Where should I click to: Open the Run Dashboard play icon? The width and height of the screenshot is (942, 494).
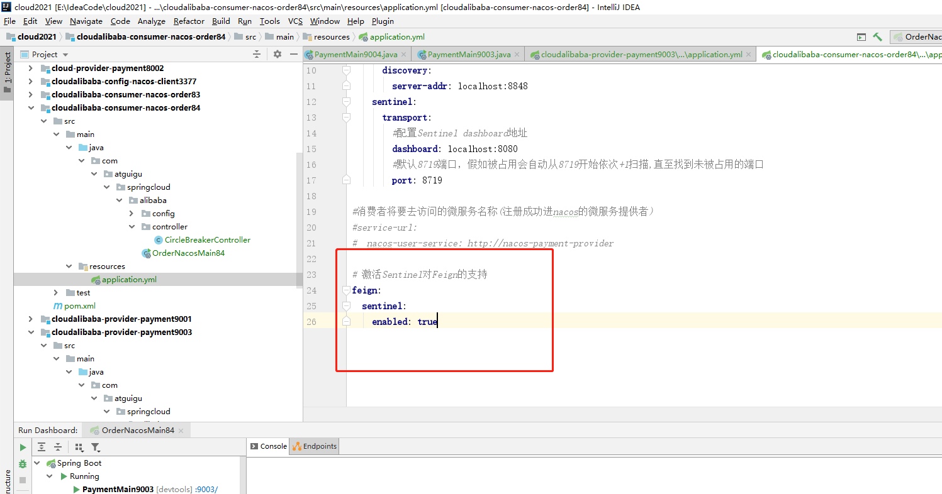23,447
